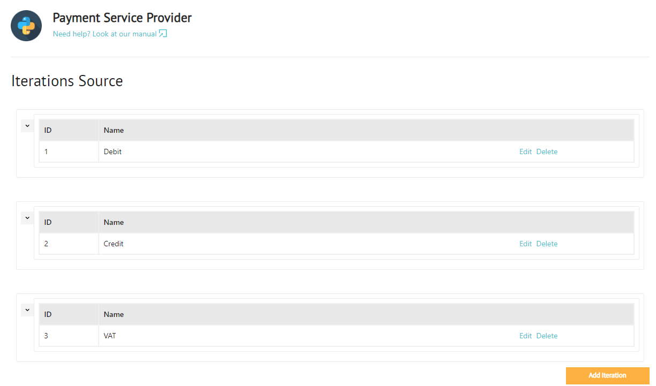Delete the VAT iteration
Viewport: 656px width, 386px height.
[x=547, y=336]
